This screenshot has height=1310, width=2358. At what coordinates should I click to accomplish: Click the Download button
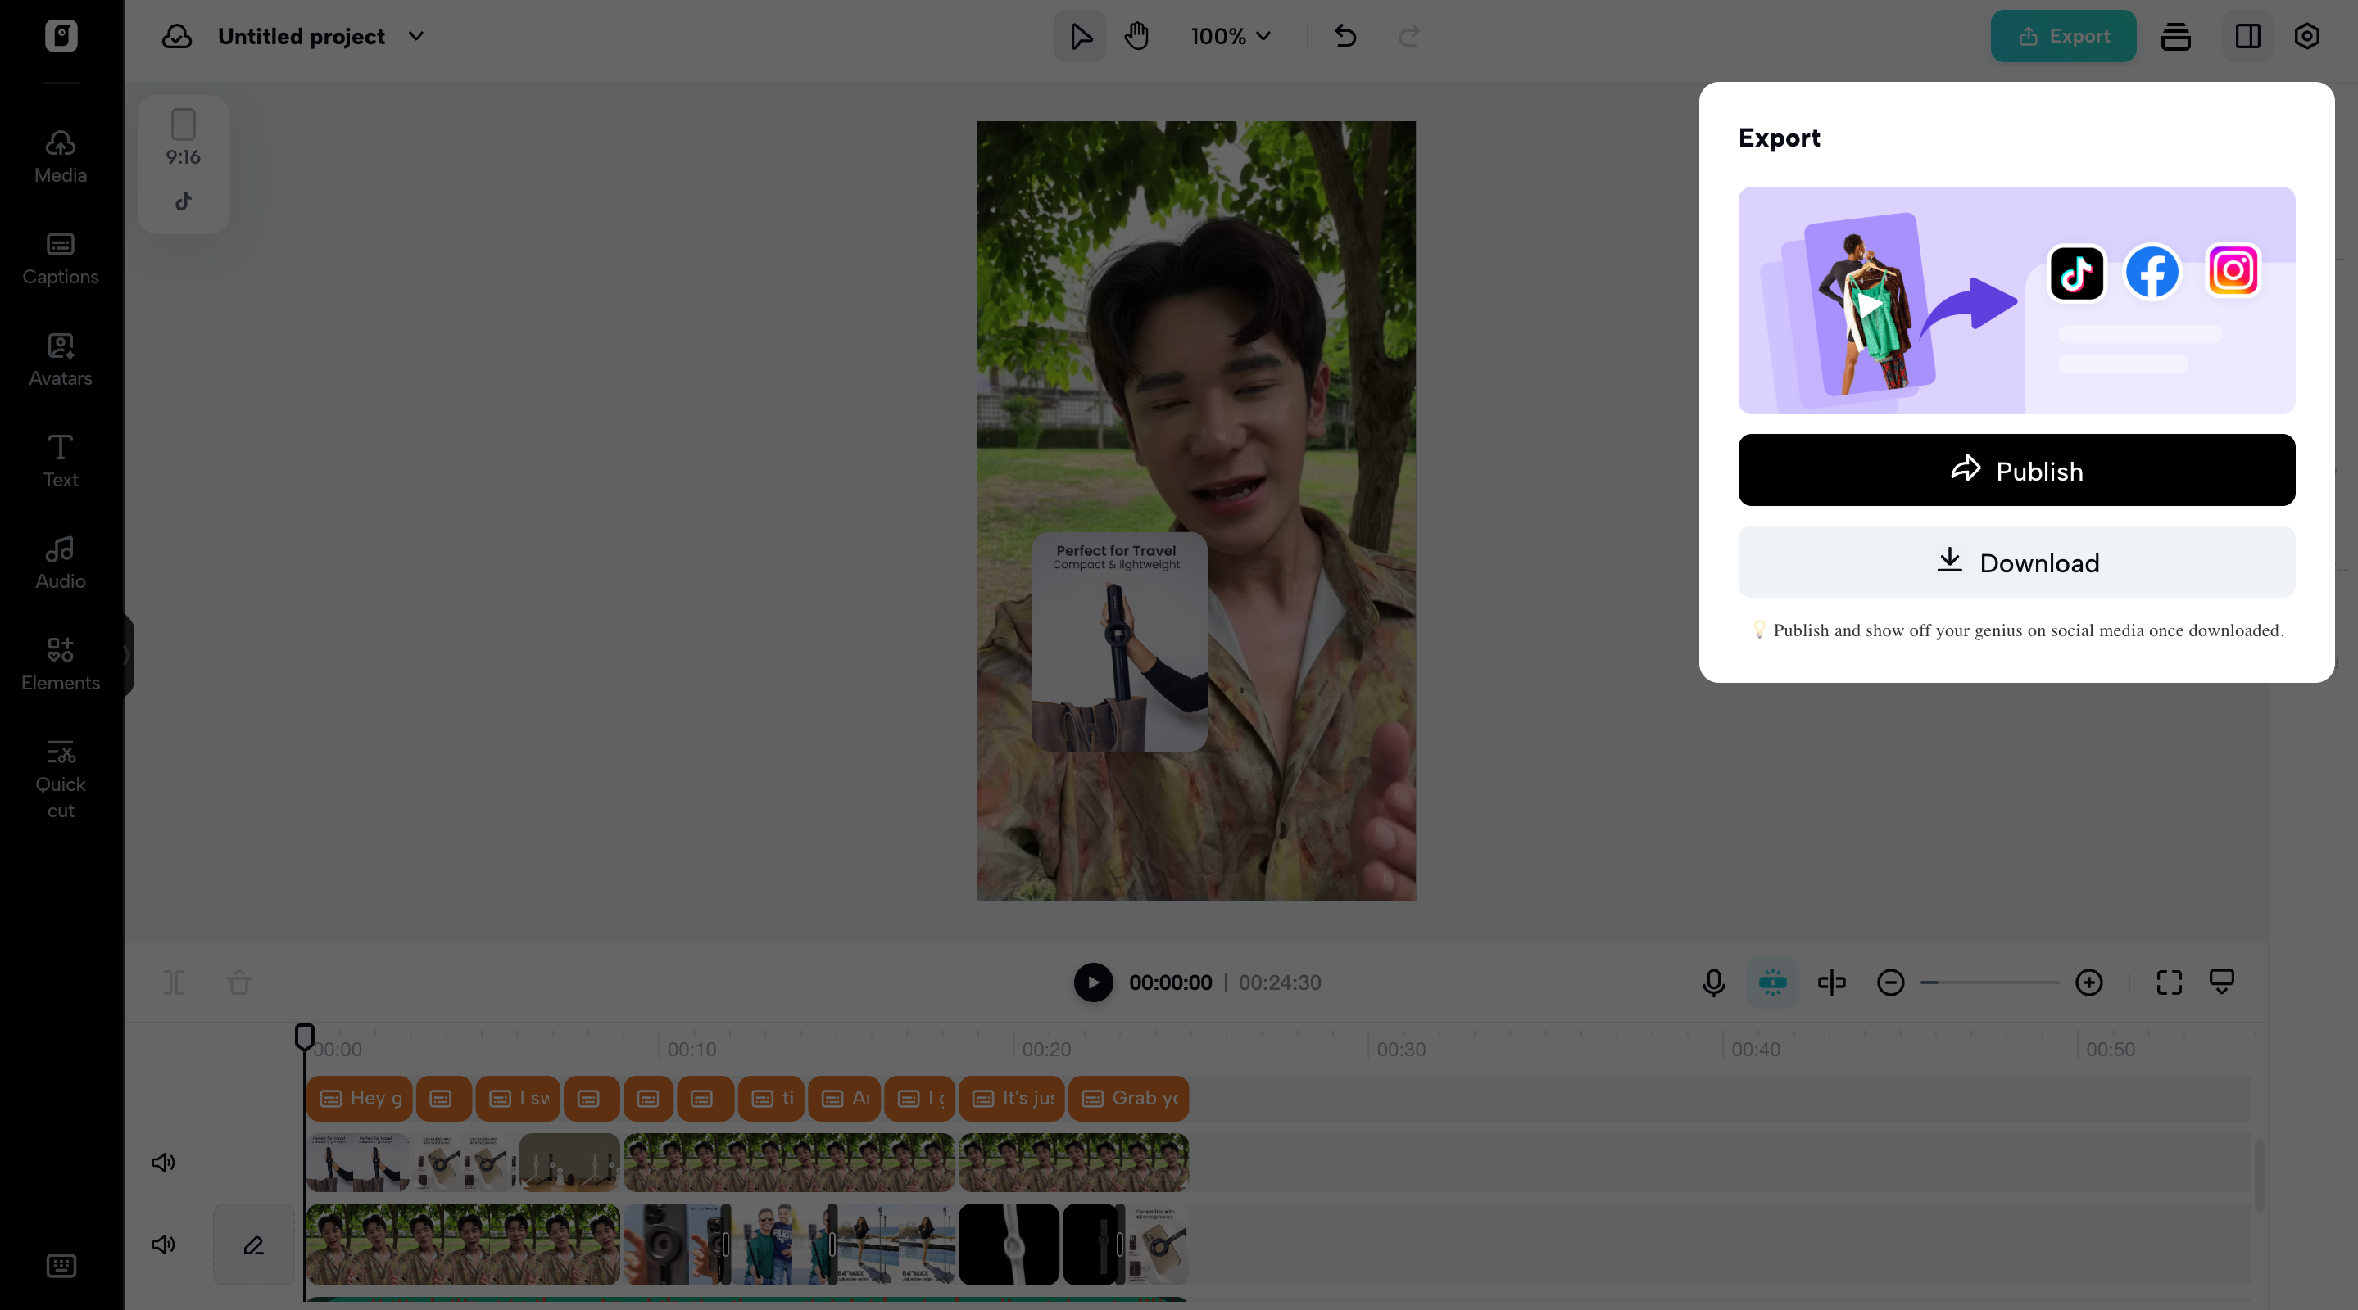point(2016,562)
